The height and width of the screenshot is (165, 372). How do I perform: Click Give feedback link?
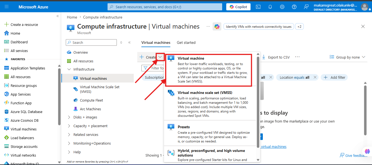(x=353, y=155)
